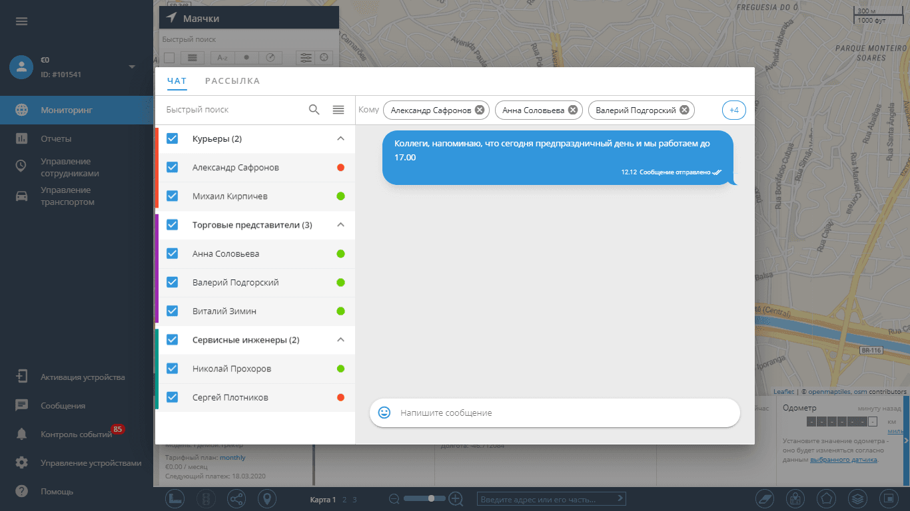This screenshot has height=511, width=910.
Task: Open the ruler tool in bottom bar
Action: [175, 498]
